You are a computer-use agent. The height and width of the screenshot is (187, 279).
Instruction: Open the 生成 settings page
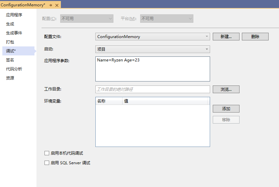point(10,24)
